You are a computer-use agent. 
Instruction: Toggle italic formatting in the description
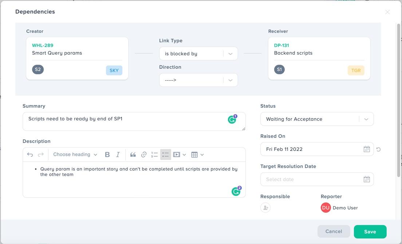click(x=118, y=154)
